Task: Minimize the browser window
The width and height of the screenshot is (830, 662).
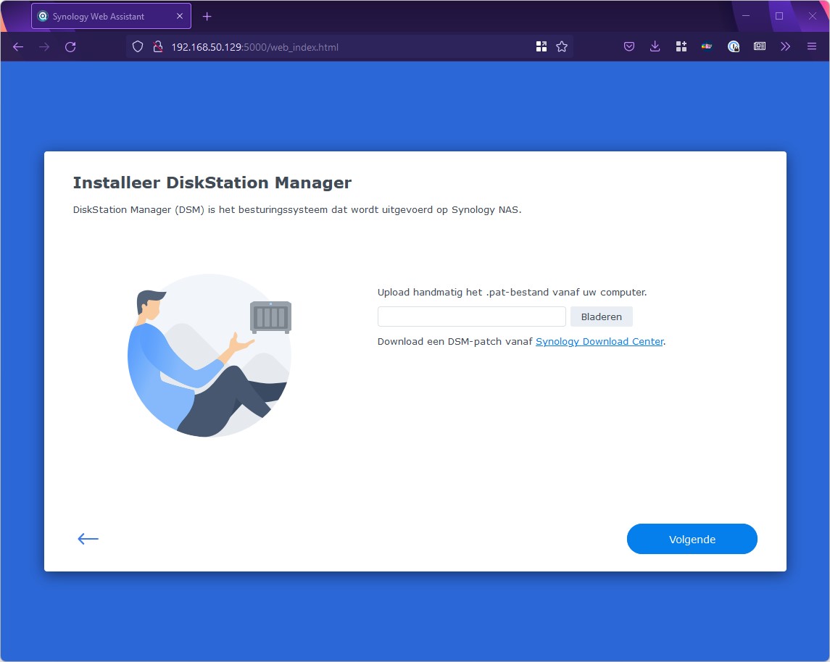Action: (x=746, y=16)
